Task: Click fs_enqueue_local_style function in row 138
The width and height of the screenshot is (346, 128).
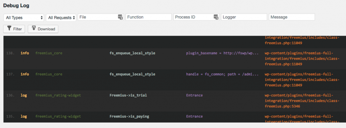Action: [132, 53]
